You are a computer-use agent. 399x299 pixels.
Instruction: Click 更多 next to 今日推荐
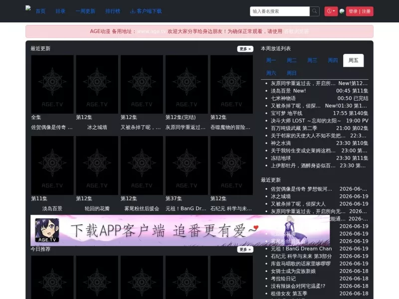tap(245, 250)
